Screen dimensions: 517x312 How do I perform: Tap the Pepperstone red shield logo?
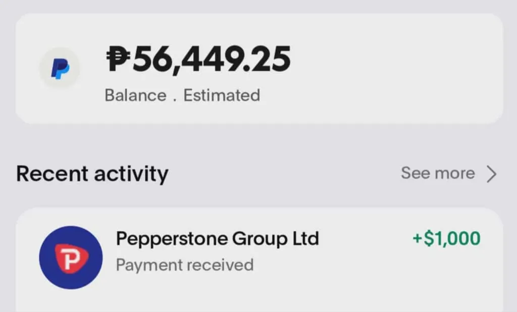coord(71,258)
